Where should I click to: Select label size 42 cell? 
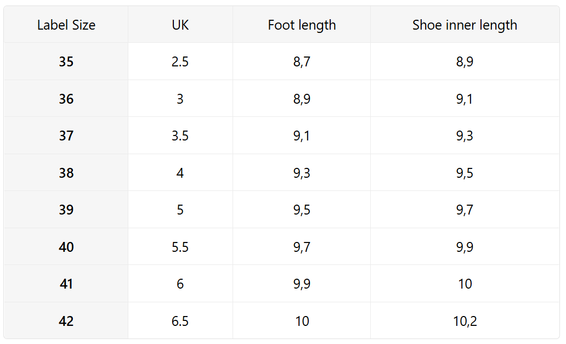point(66,321)
